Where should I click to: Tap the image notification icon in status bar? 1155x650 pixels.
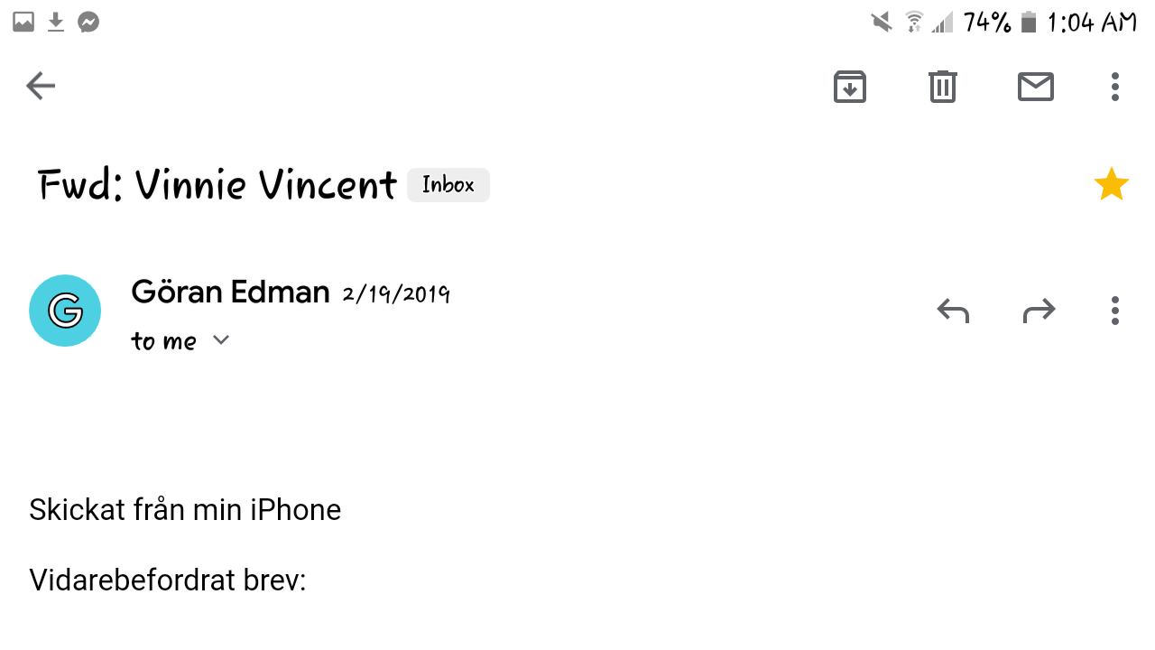pyautogui.click(x=23, y=22)
